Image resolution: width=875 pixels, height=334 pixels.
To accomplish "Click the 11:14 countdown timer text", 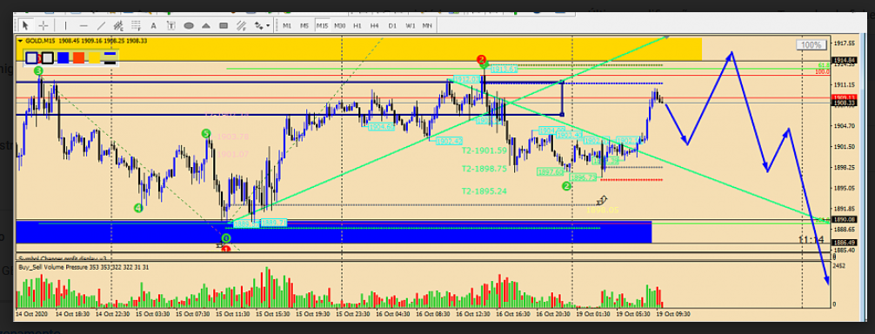I will tap(811, 240).
